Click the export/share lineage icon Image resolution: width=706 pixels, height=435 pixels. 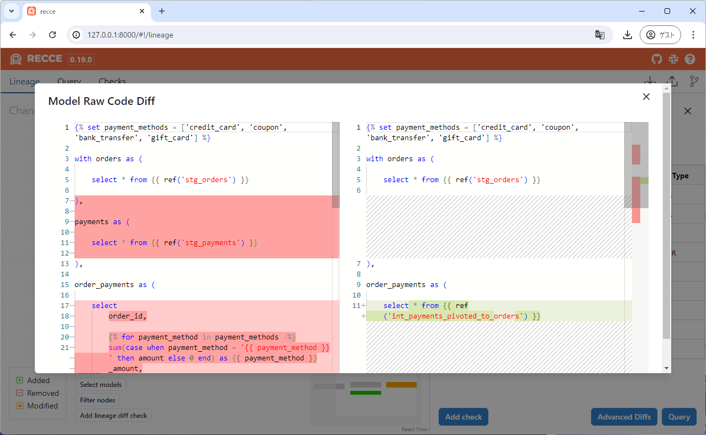[x=673, y=81]
